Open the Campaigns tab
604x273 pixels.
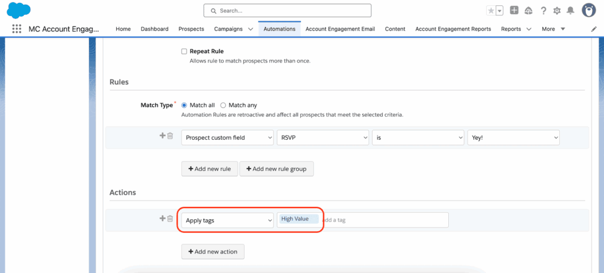(228, 29)
